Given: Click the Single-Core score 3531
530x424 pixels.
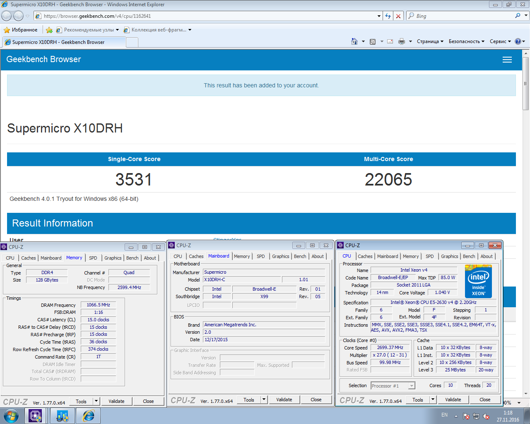Looking at the screenshot, I should [x=134, y=179].
